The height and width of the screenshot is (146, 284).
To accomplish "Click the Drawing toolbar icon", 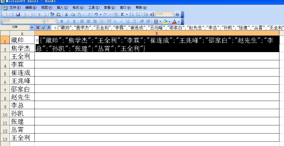I will pyautogui.click(x=152, y=14).
